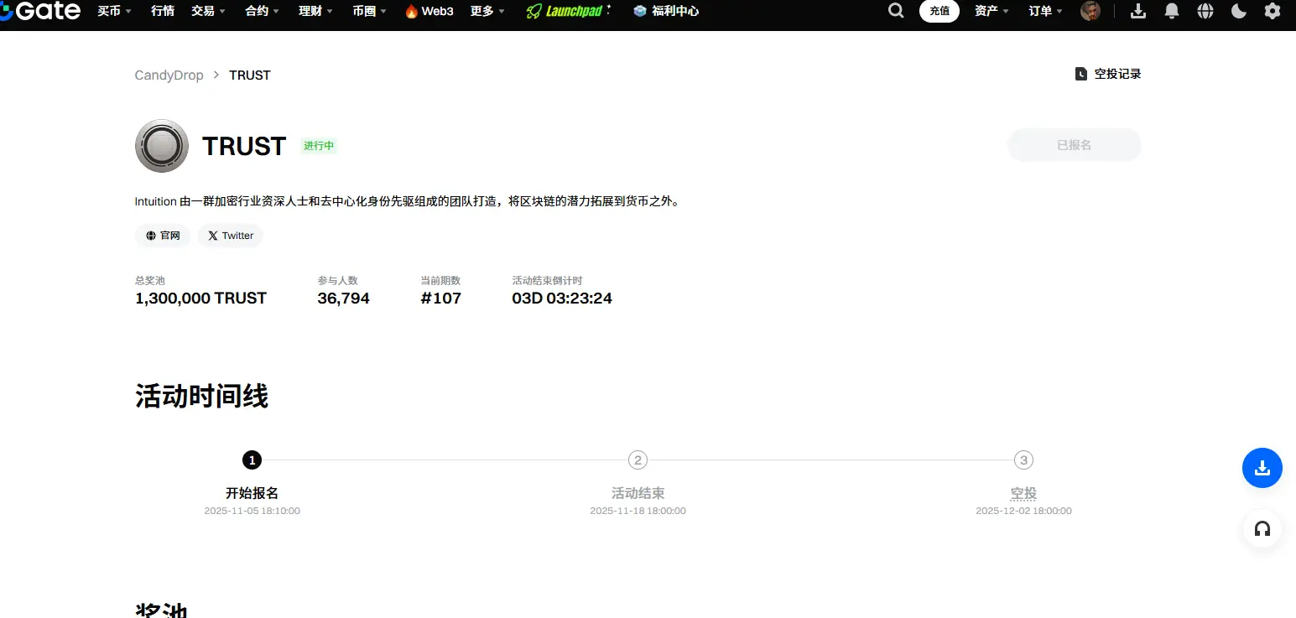Toggle dark mode with the moon icon
The image size is (1296, 618).
tap(1239, 11)
